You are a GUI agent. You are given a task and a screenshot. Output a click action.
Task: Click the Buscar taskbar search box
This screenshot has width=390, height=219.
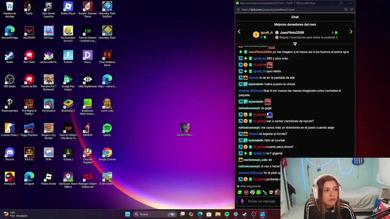point(155,214)
